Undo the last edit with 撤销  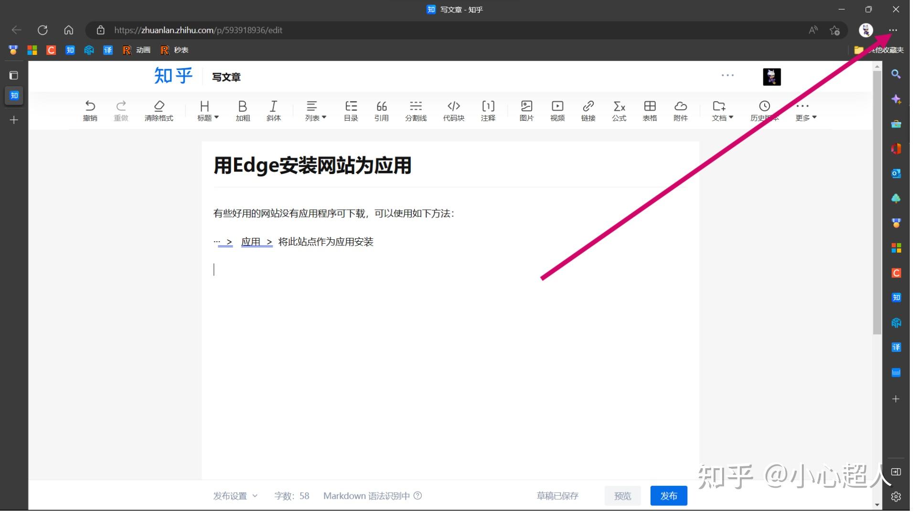pos(90,110)
